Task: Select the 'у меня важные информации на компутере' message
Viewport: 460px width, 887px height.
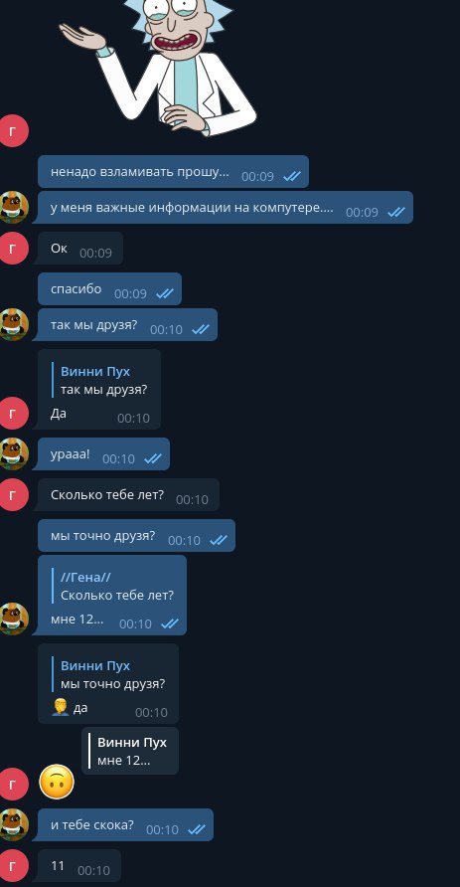Action: point(225,207)
